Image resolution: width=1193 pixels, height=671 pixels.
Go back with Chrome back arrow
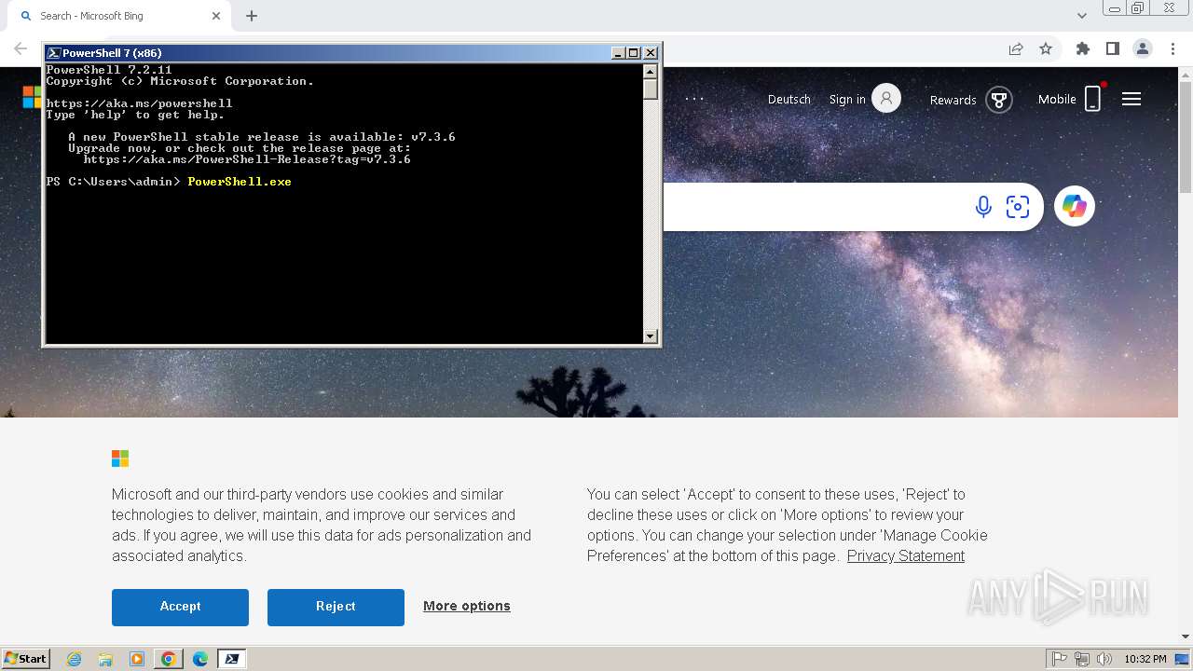(21, 48)
